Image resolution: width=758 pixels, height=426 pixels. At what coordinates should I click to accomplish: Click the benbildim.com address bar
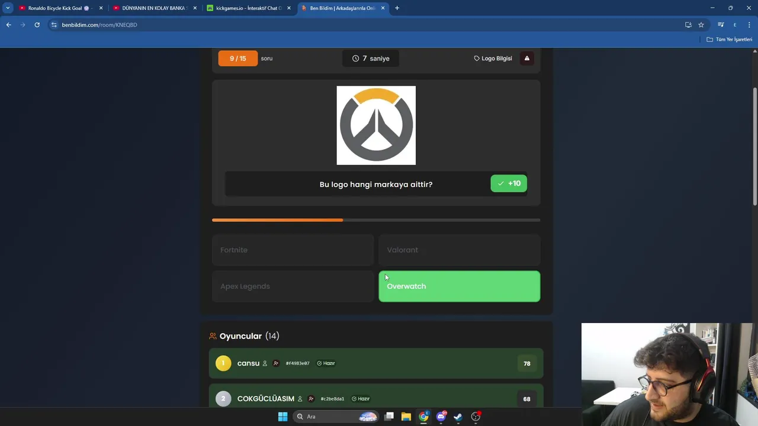click(x=367, y=25)
